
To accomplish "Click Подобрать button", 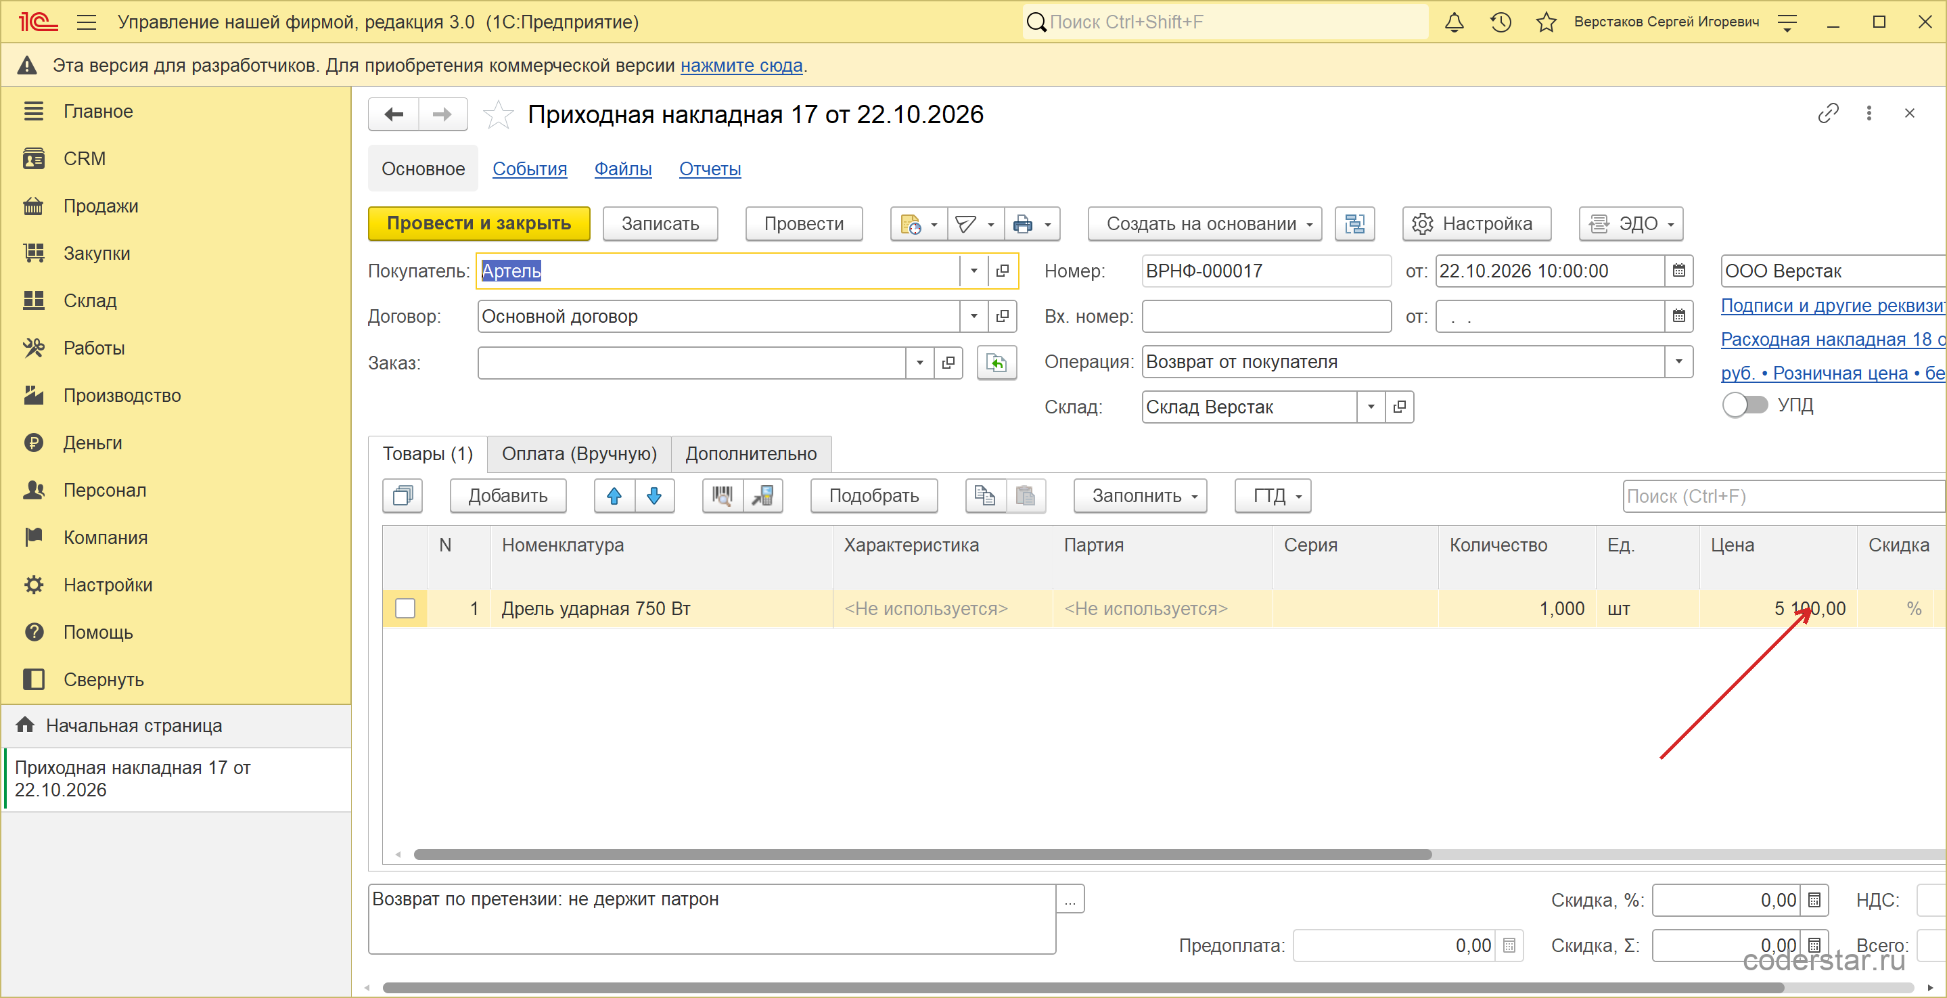I will tap(874, 496).
